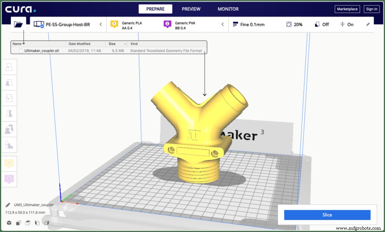The height and width of the screenshot is (232, 385).
Task: Open Per Model Settings
Action: click(x=9, y=129)
